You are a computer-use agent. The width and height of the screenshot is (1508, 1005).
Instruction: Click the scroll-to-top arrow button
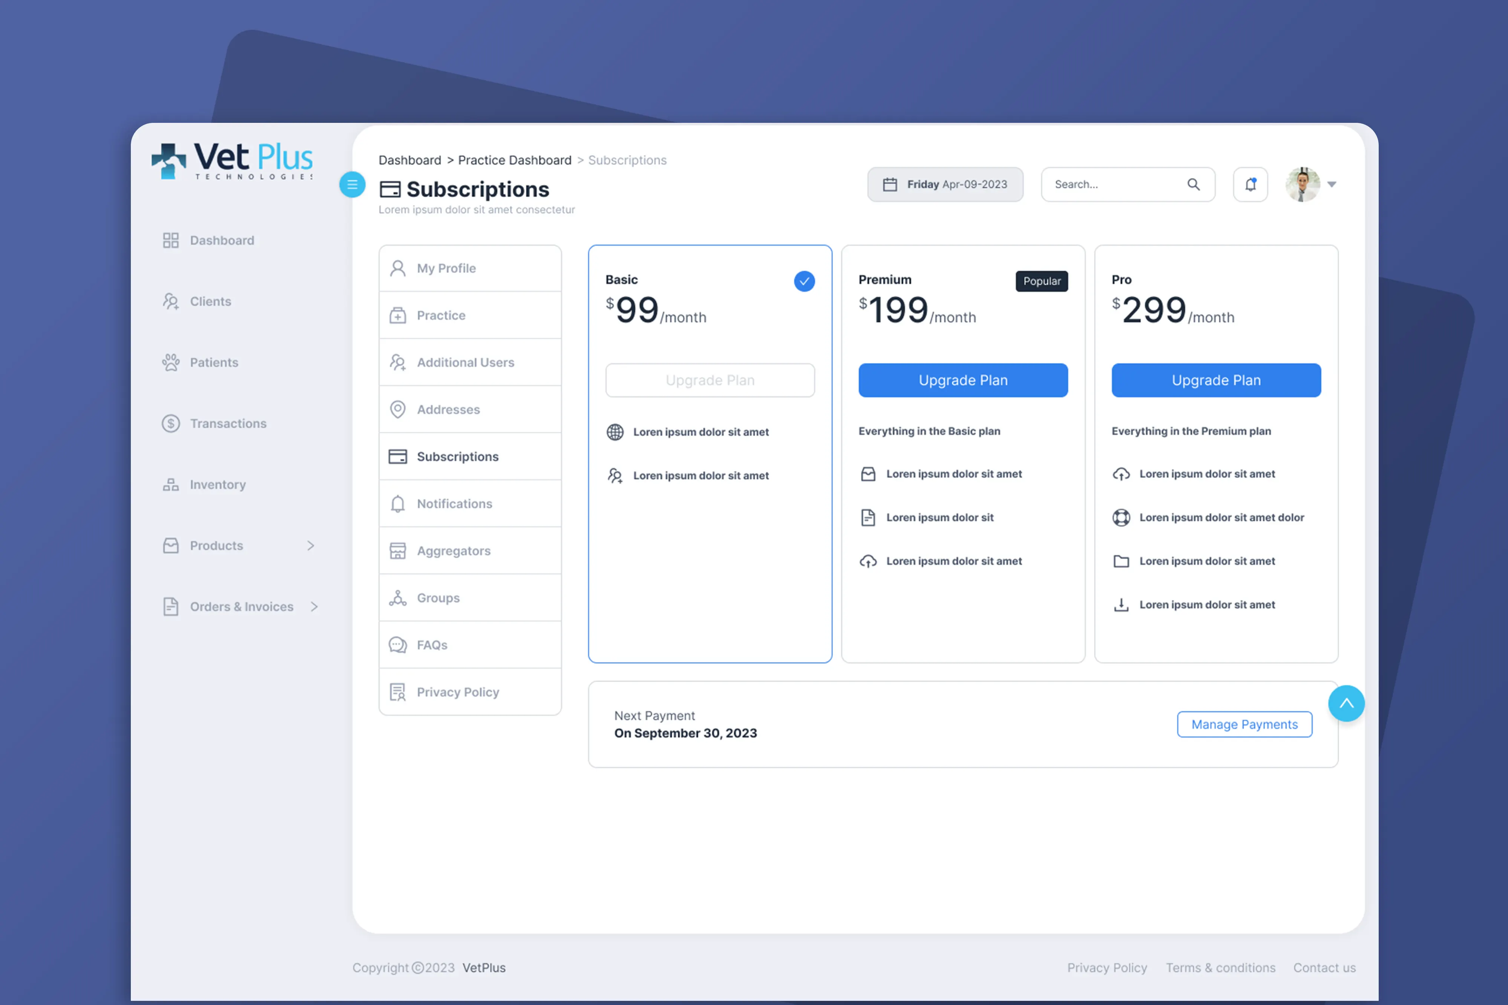(1346, 703)
